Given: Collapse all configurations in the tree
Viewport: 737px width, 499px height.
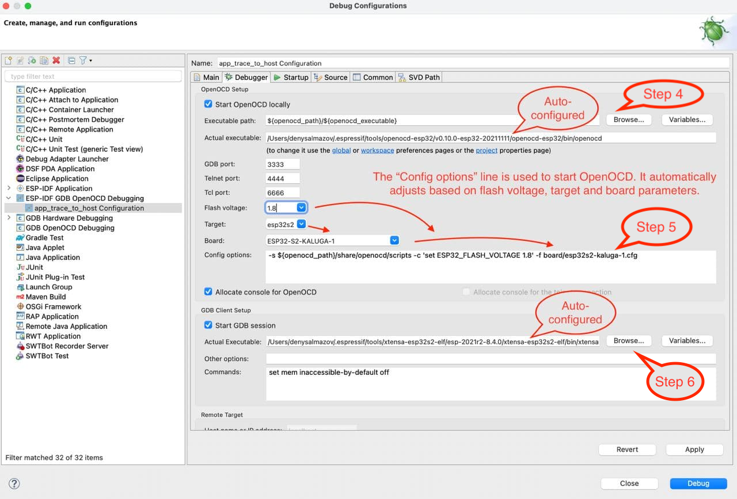Looking at the screenshot, I should (x=71, y=60).
